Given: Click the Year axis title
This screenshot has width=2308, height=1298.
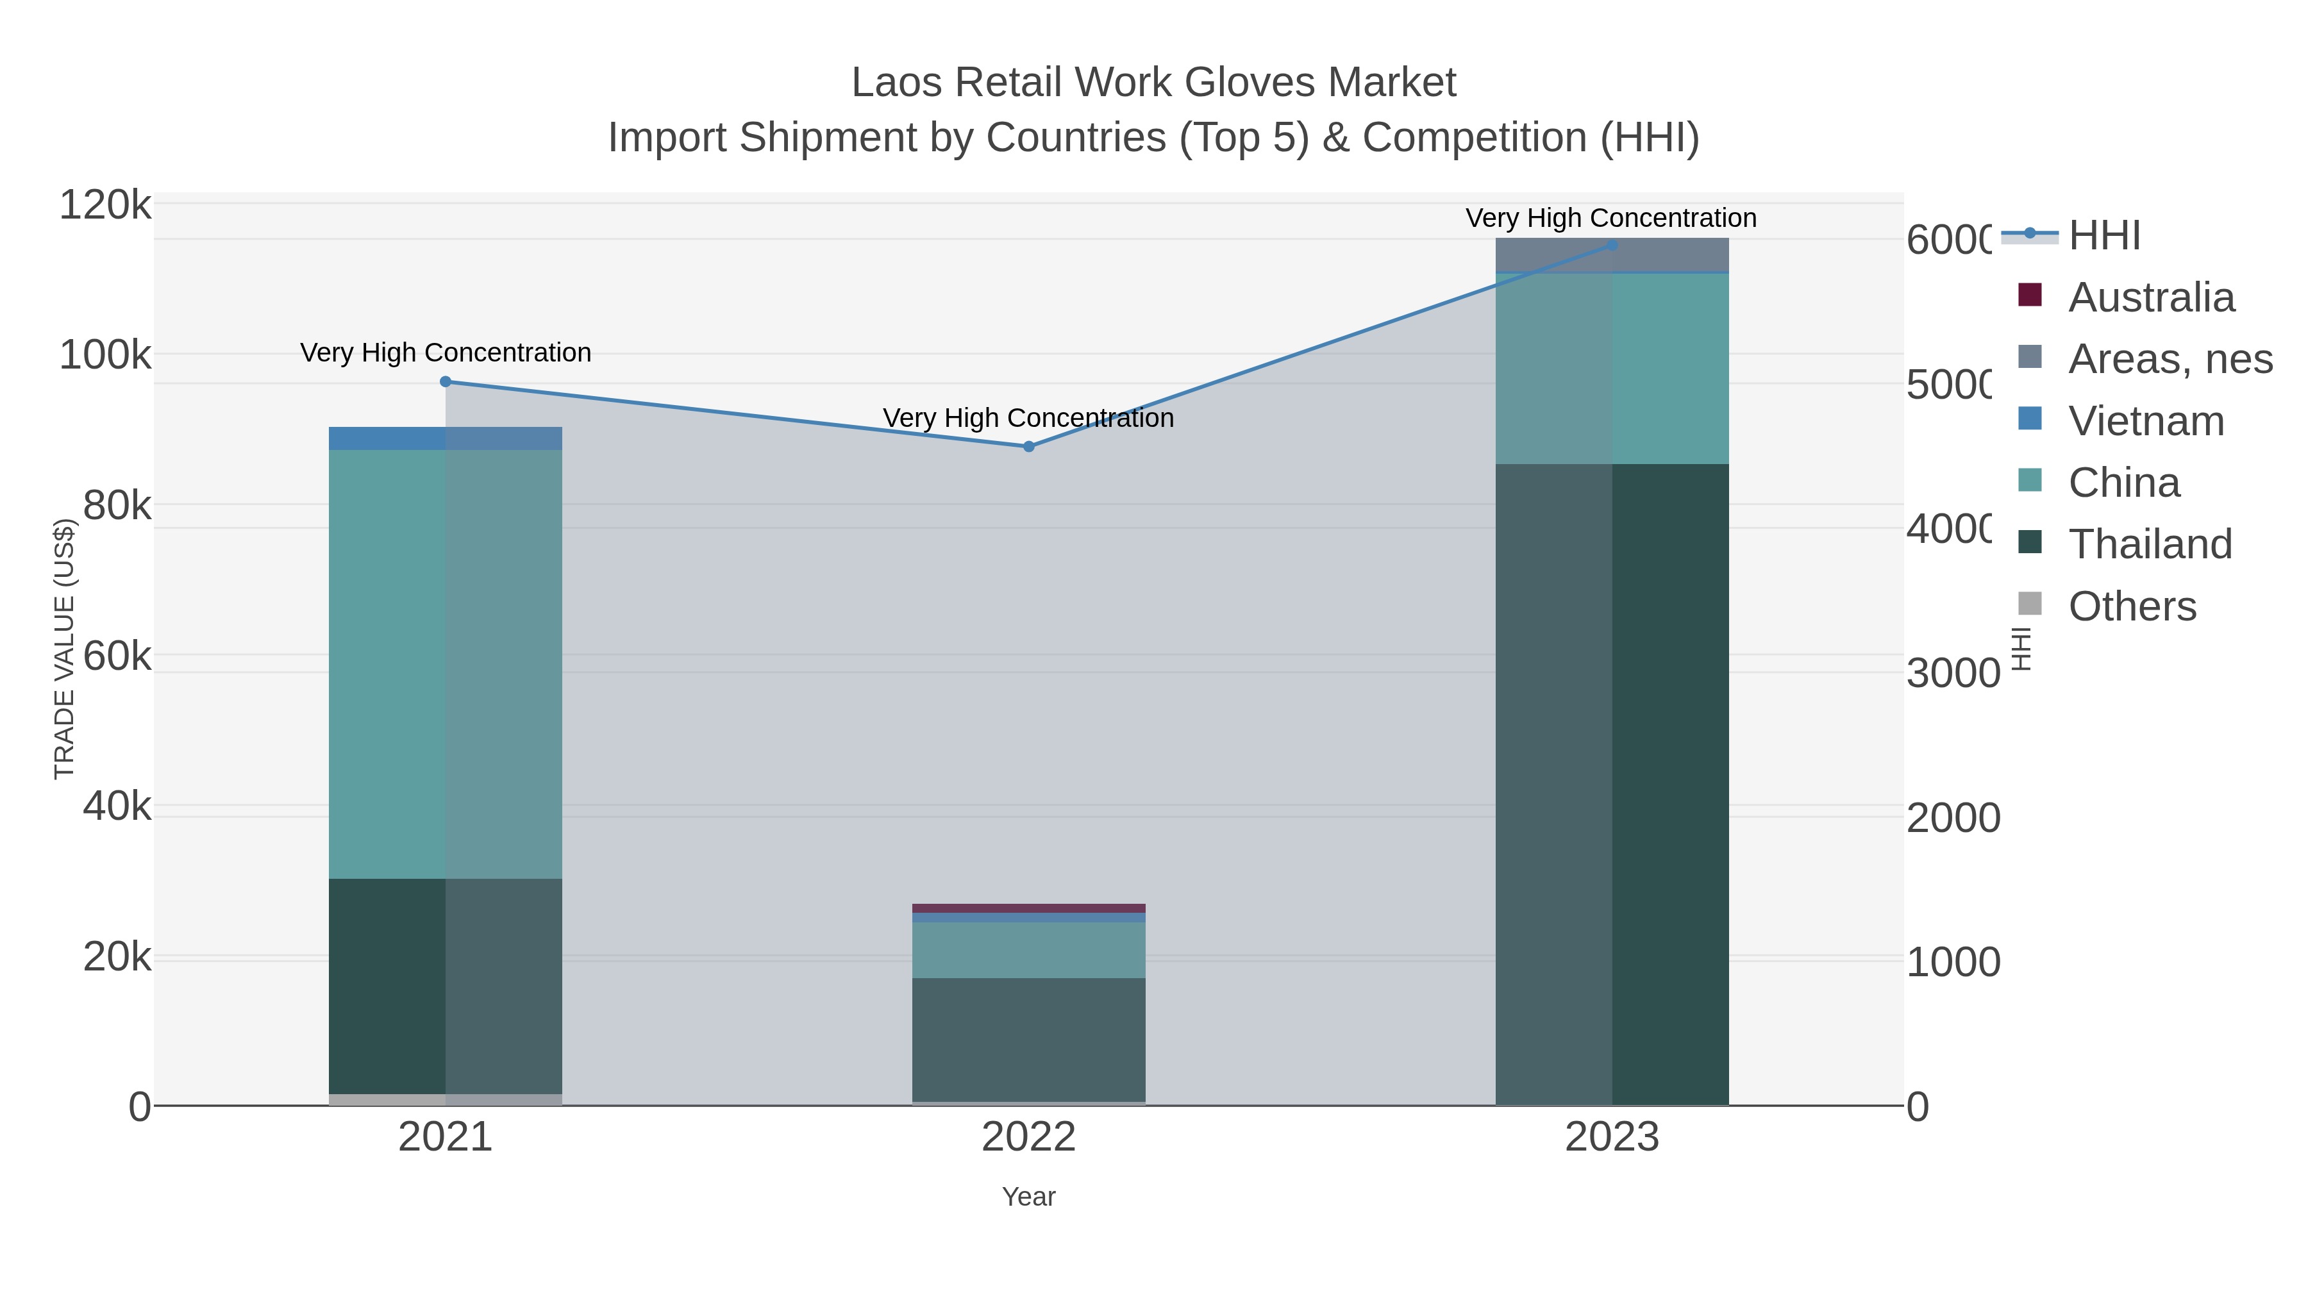Looking at the screenshot, I should tap(1028, 1197).
